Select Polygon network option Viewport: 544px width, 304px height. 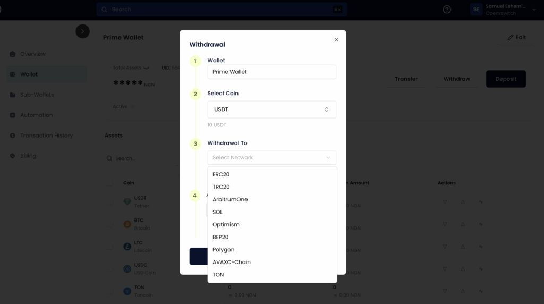click(x=223, y=250)
